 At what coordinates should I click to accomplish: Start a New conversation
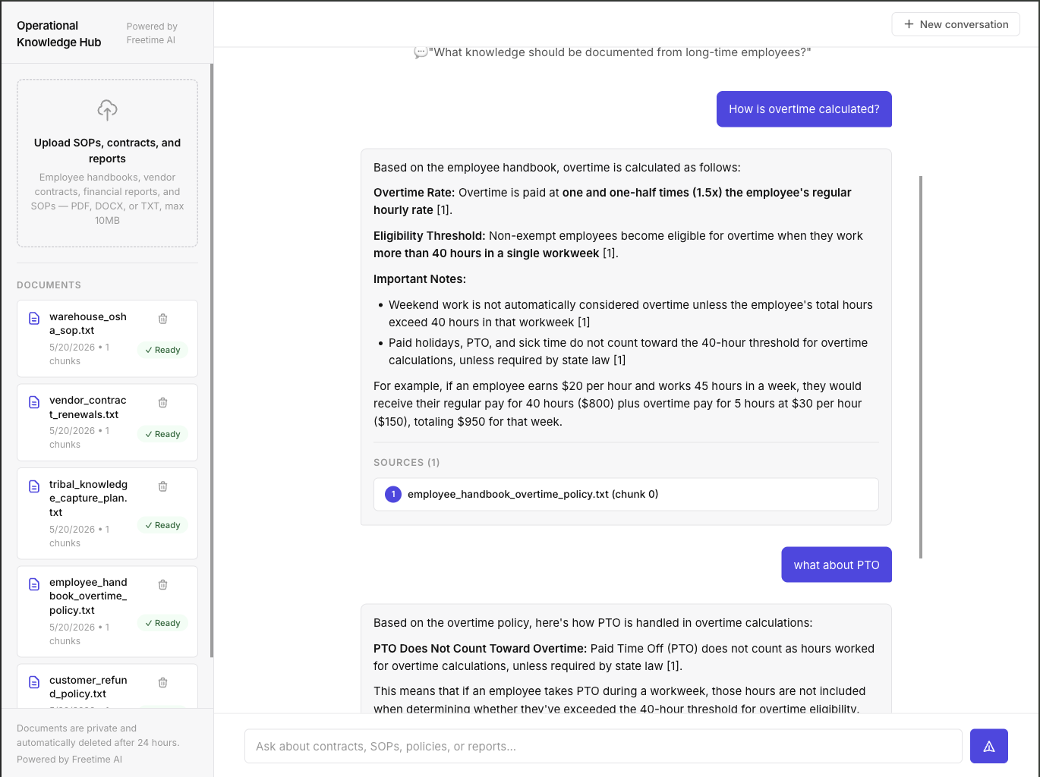[x=956, y=24]
